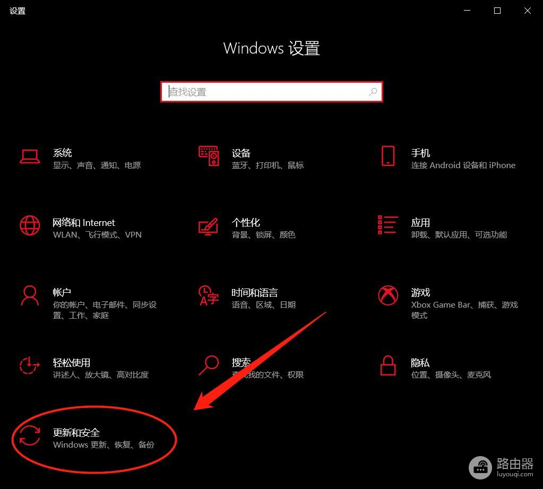The height and width of the screenshot is (489, 543).
Task: Open the 搜索 magnifier category icon
Action: coord(209,365)
